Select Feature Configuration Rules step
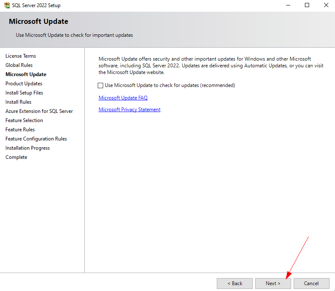Viewport: 335px width, 291px height. [36, 139]
